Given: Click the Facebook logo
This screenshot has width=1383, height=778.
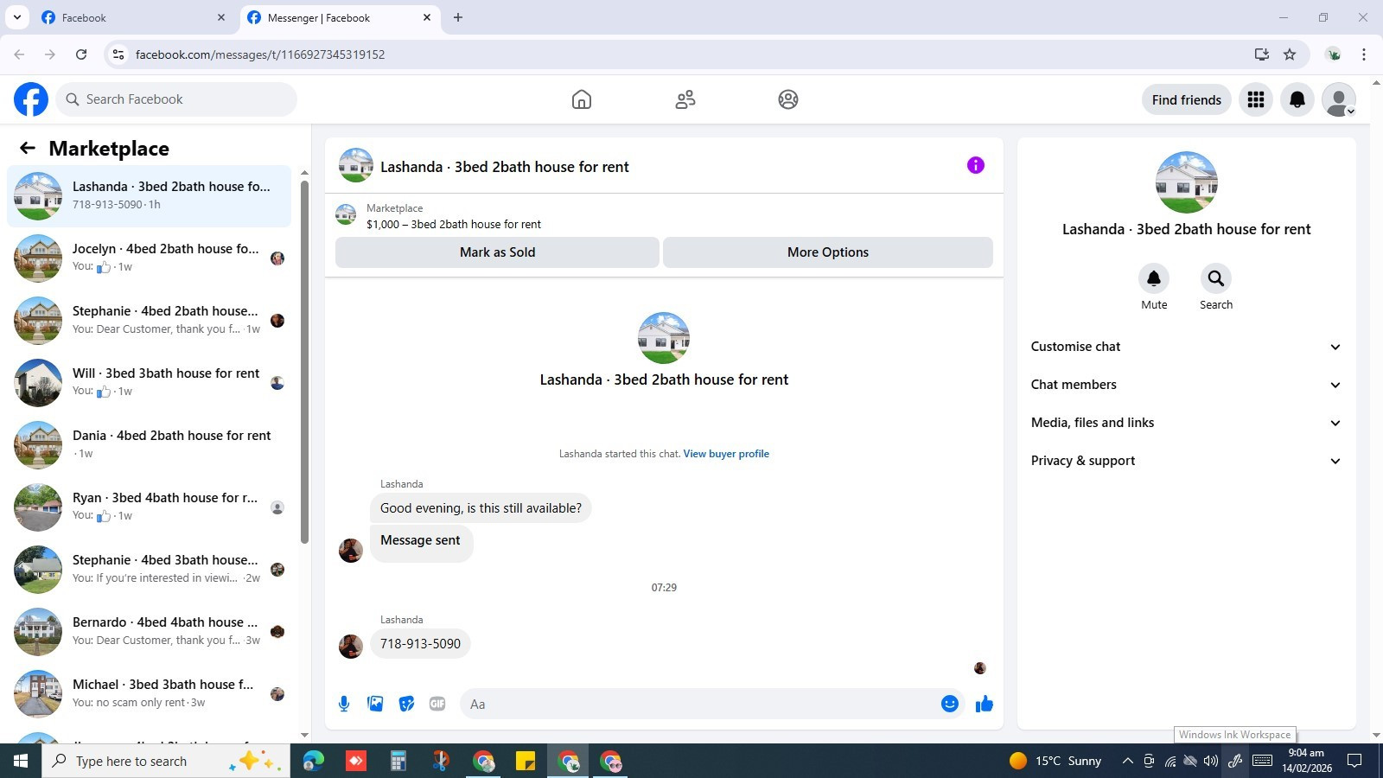Looking at the screenshot, I should click(x=31, y=99).
